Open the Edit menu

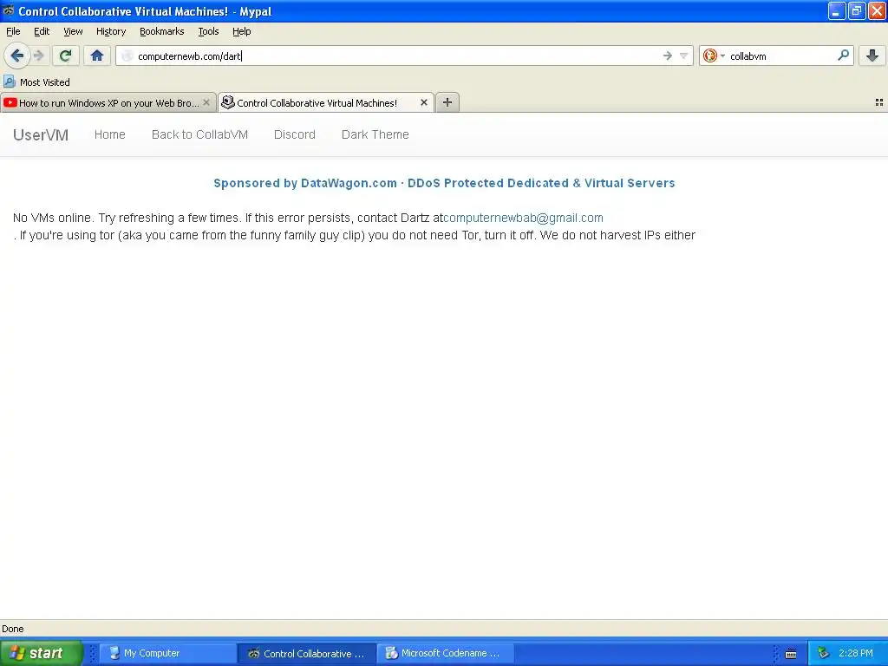pos(42,31)
